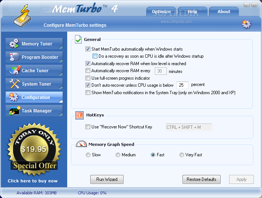The image size is (262, 198).
Task: Uncheck Start MemTurbo automatically when Windows starts
Action: [88, 49]
